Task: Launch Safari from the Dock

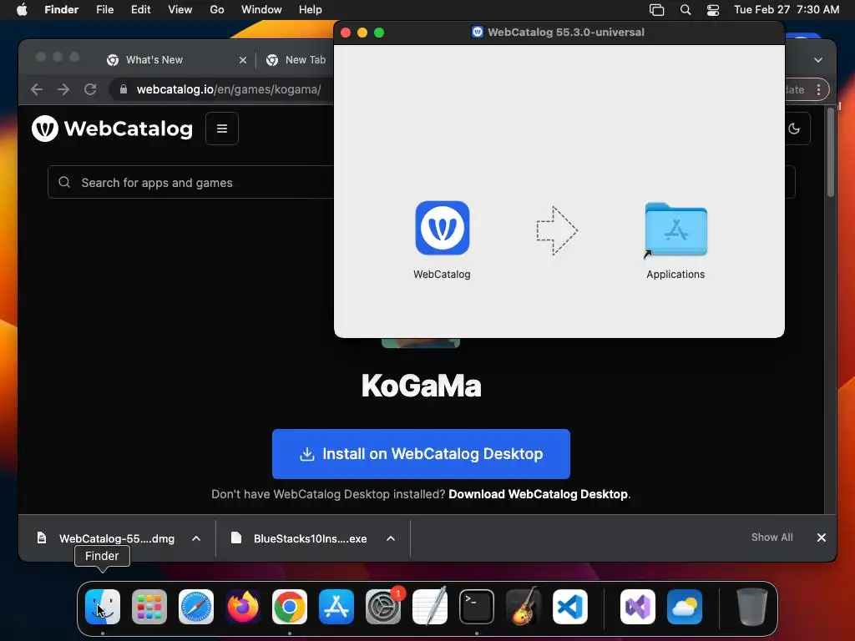Action: point(196,607)
